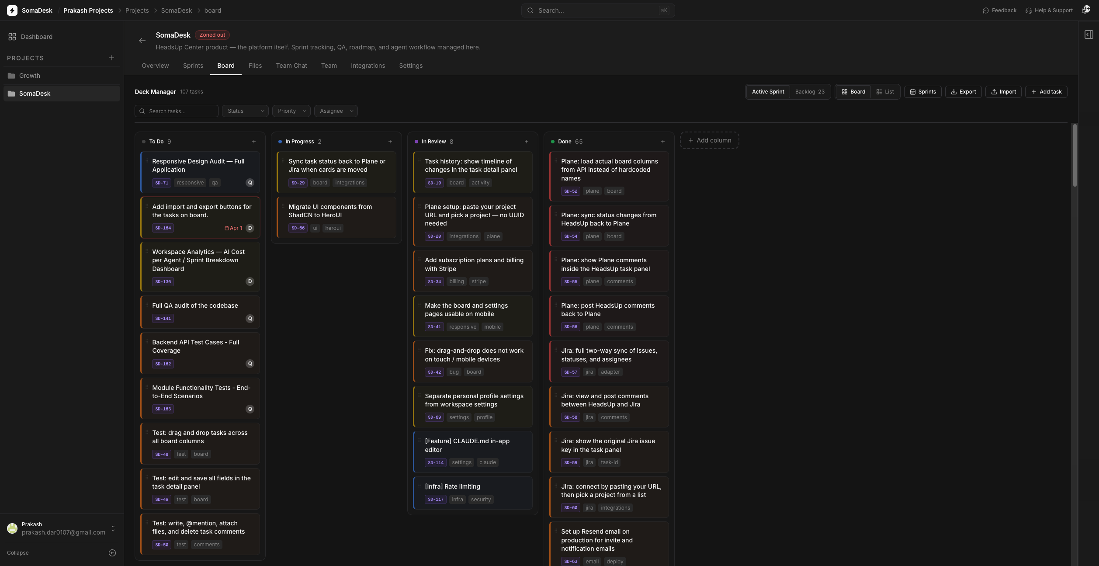Screen dimensions: 1099x566
Task: Click the search magnifier icon in top bar
Action: pos(530,10)
